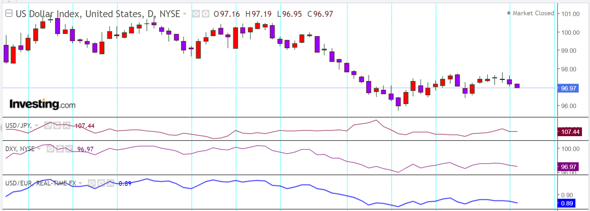Click the US Dollar Index title text
590x211 pixels.
pyautogui.click(x=98, y=14)
